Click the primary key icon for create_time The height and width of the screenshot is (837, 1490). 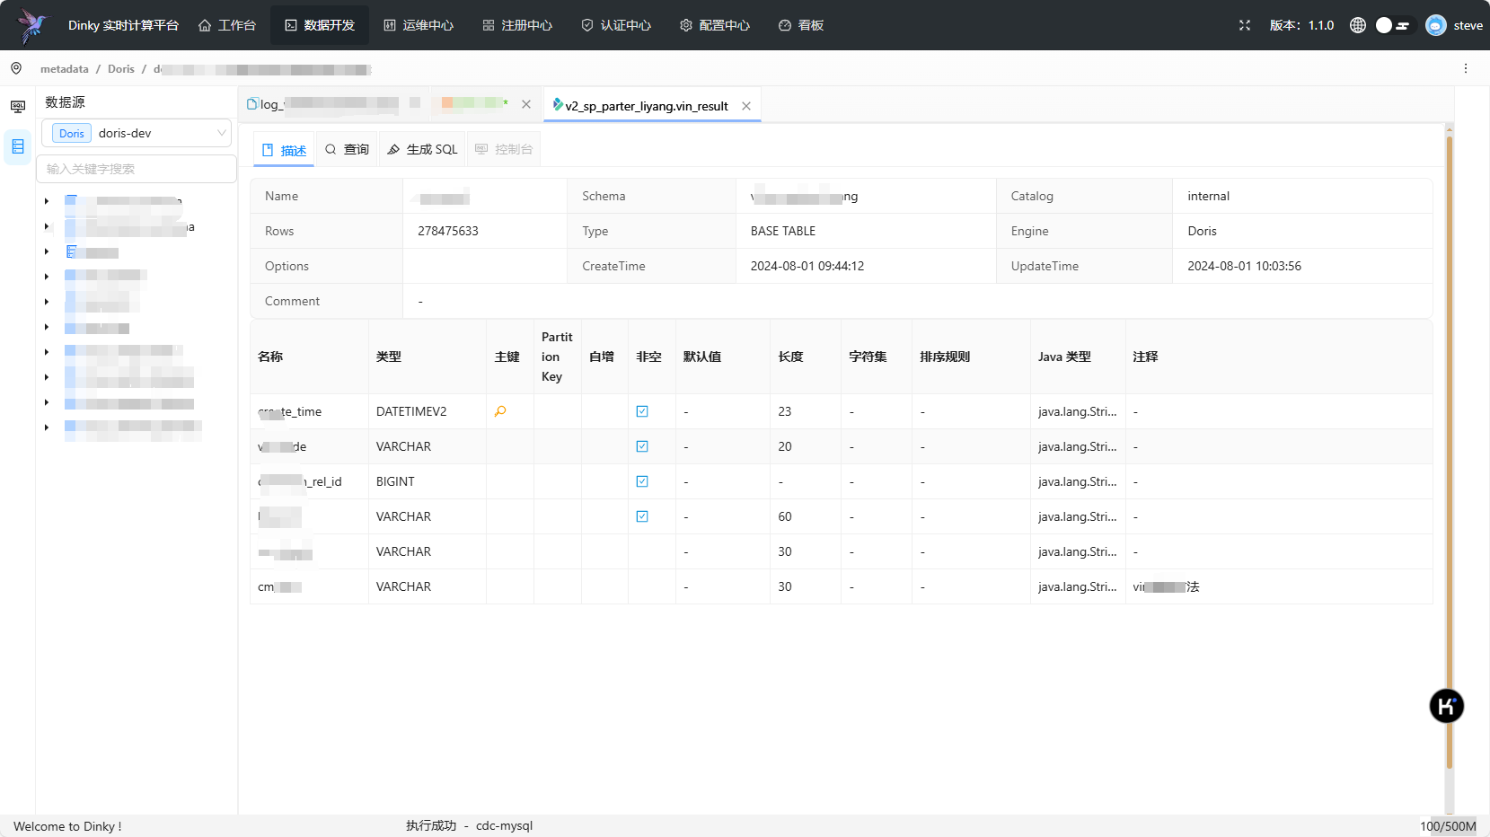pyautogui.click(x=500, y=411)
